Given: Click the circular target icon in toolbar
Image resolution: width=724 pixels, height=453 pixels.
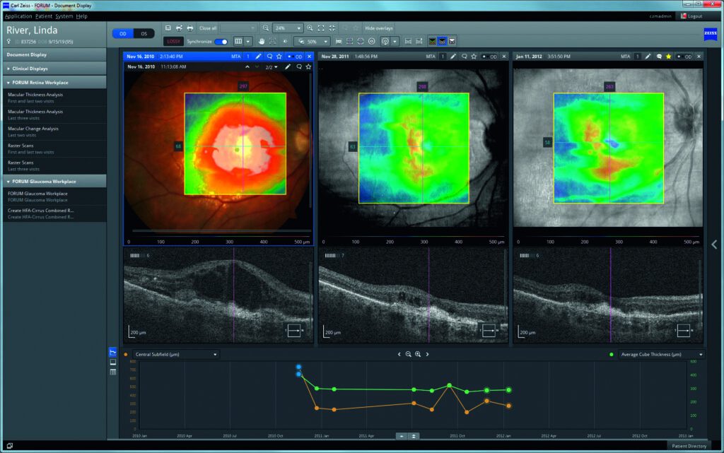Looking at the screenshot, I should click(x=372, y=42).
